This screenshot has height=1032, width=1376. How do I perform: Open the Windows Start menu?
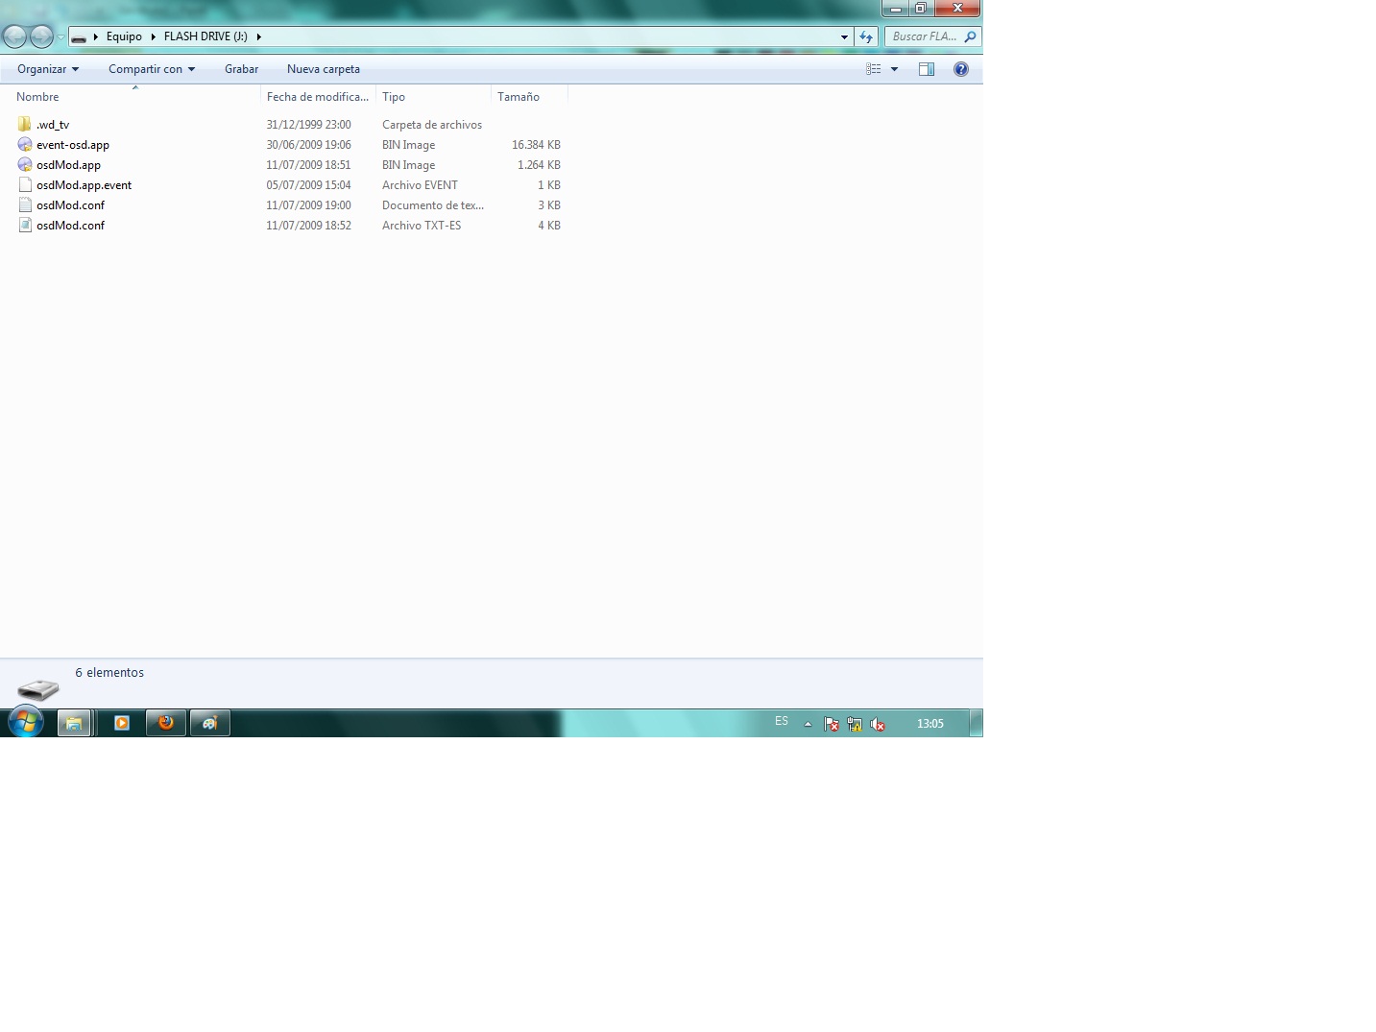[26, 723]
